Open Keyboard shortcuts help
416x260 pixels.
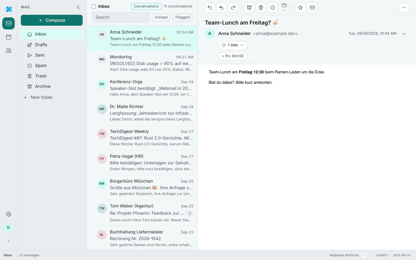tap(347, 255)
